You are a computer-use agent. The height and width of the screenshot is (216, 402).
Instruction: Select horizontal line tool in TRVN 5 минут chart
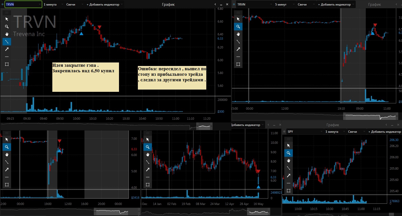[x=238, y=57]
